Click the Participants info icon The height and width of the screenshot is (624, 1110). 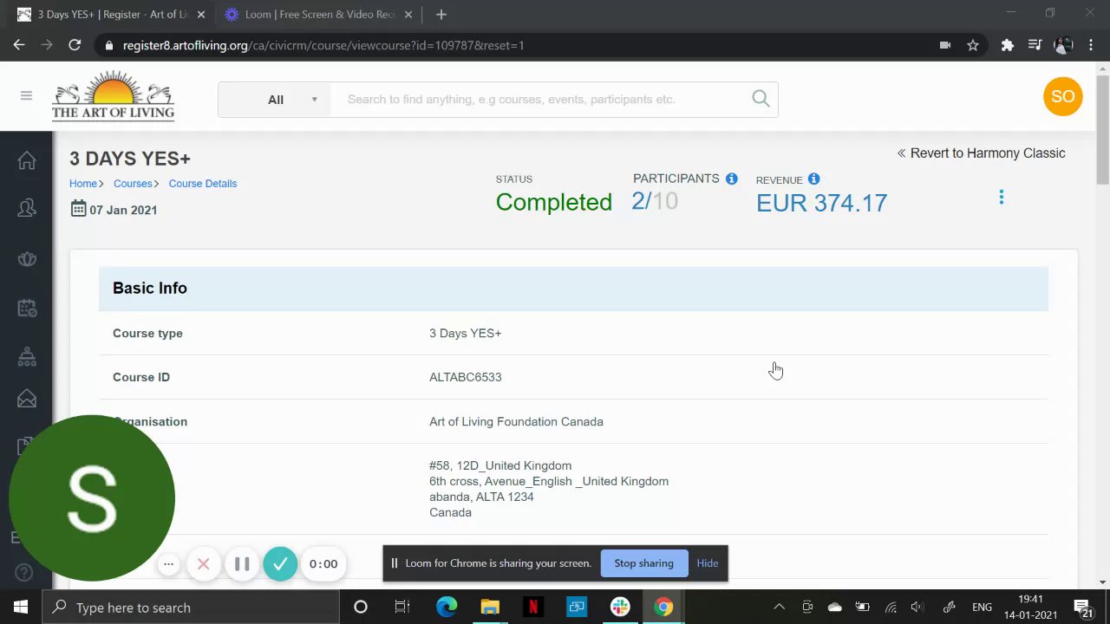[731, 179]
